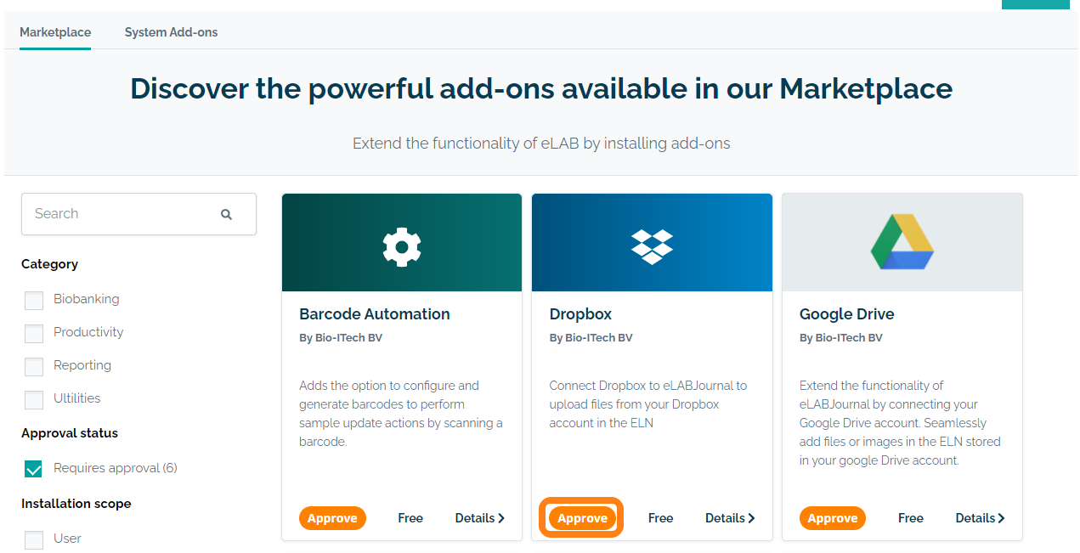Select the Ultilities category checkbox
Screen dimensions: 1080x553
click(x=34, y=399)
